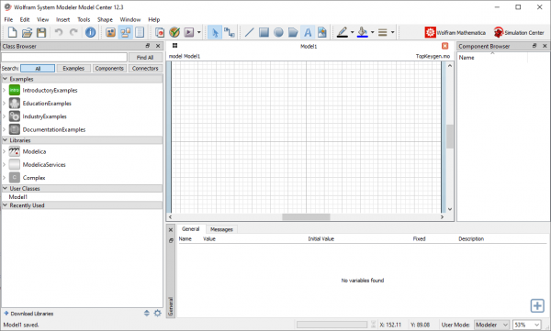Set search filter to Examples
Screen dimensions: 551x331
click(73, 69)
